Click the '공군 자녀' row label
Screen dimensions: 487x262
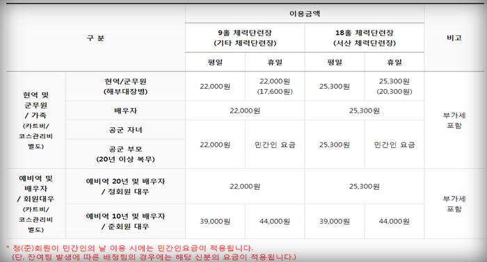coord(125,130)
